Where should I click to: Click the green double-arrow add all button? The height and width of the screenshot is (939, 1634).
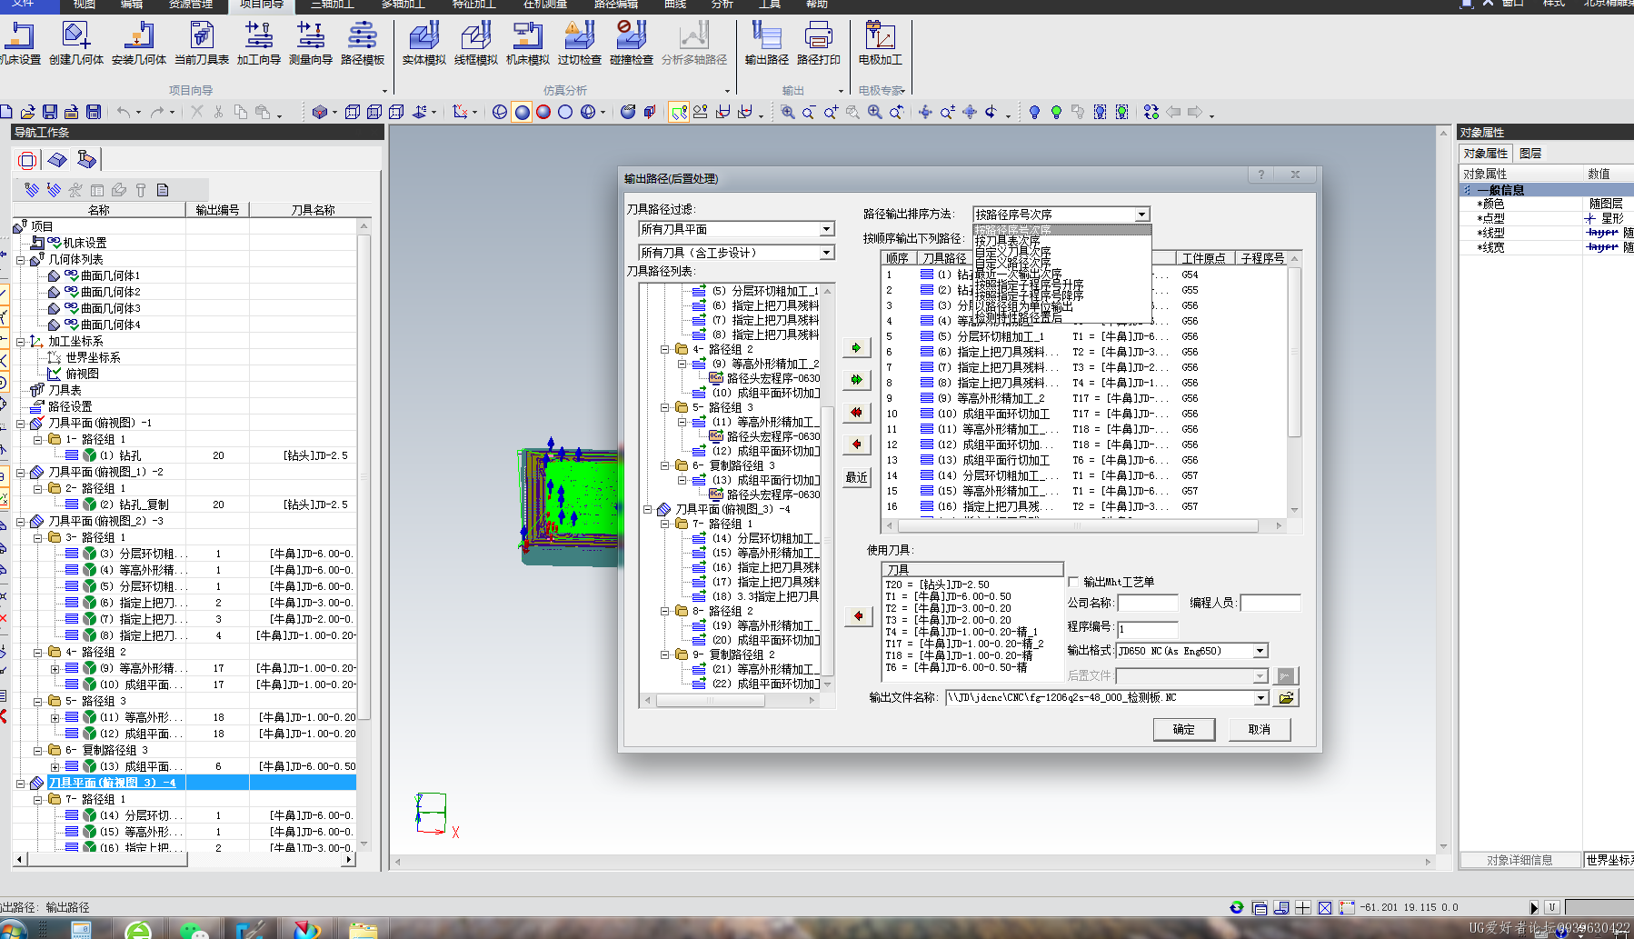(x=856, y=380)
